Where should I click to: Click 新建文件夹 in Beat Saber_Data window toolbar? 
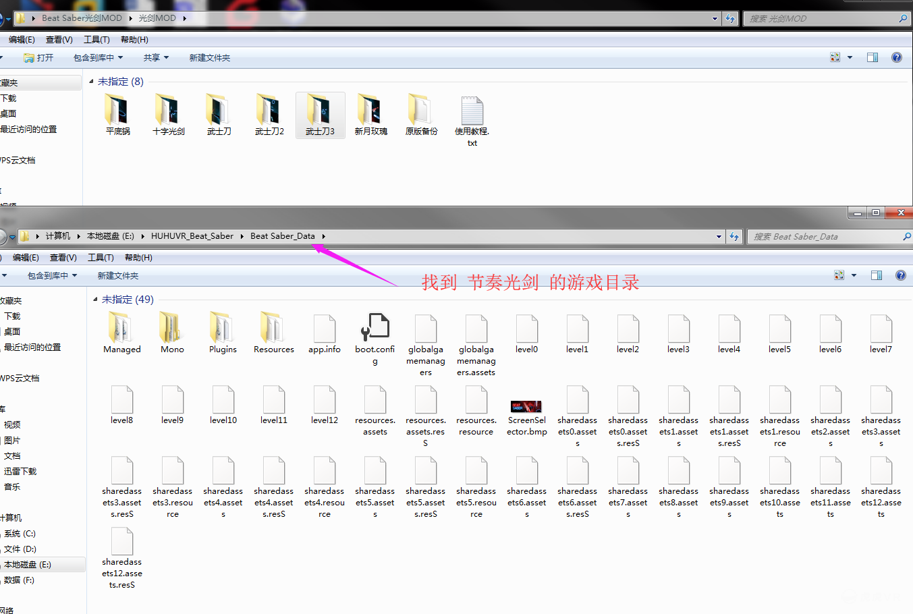coord(117,275)
